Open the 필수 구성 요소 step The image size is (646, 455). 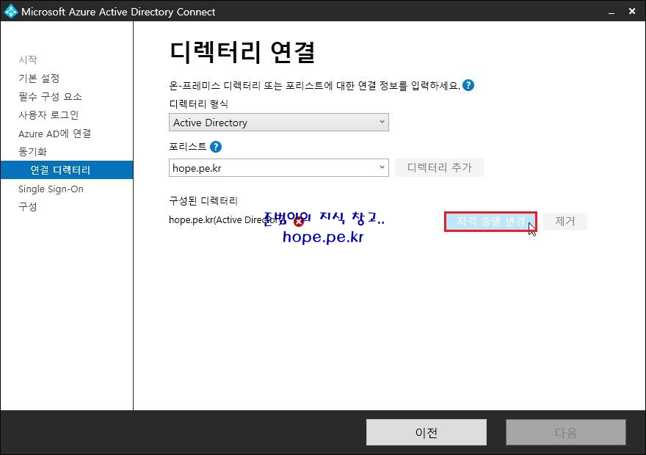[50, 96]
